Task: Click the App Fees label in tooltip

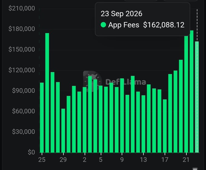Action: tap(124, 25)
